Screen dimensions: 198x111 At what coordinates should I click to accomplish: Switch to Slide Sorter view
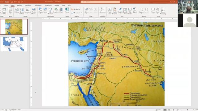pyautogui.click(x=169, y=110)
